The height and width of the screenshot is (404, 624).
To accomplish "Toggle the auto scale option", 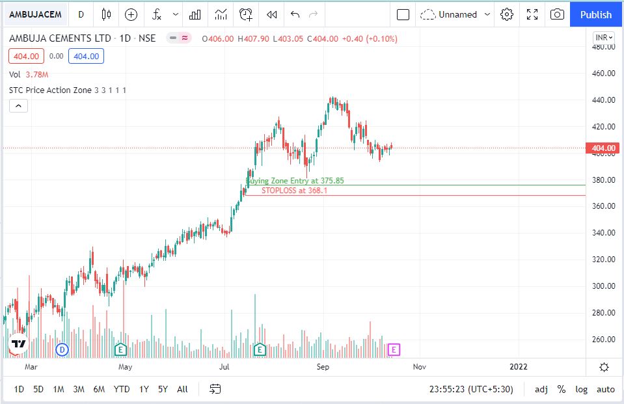I will (x=605, y=389).
